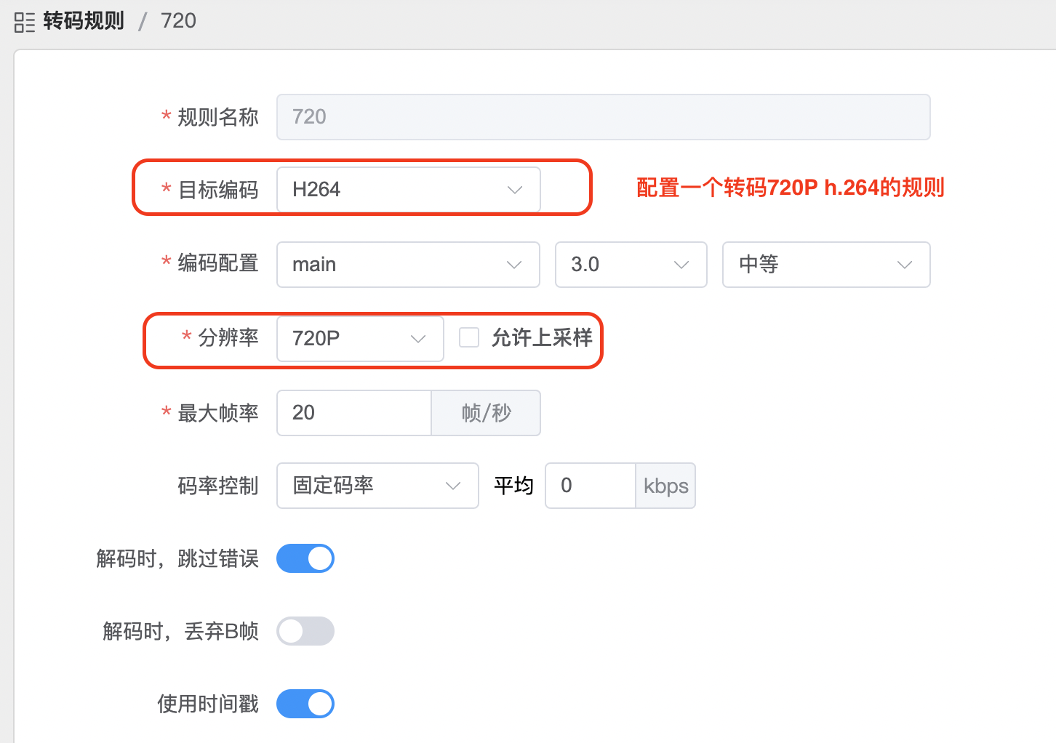Disable the 使用时间戳 switch
The height and width of the screenshot is (743, 1056).
(305, 704)
